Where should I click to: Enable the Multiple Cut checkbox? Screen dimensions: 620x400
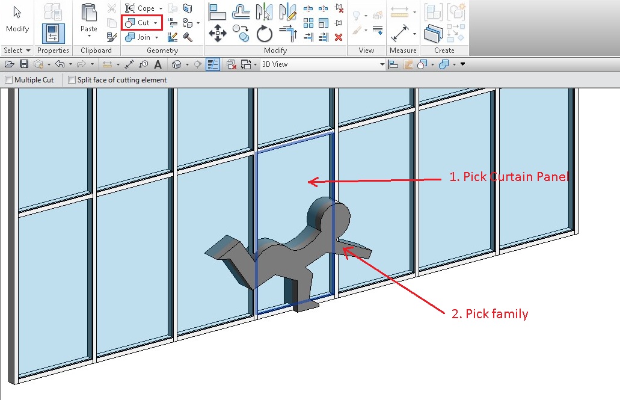[x=8, y=79]
